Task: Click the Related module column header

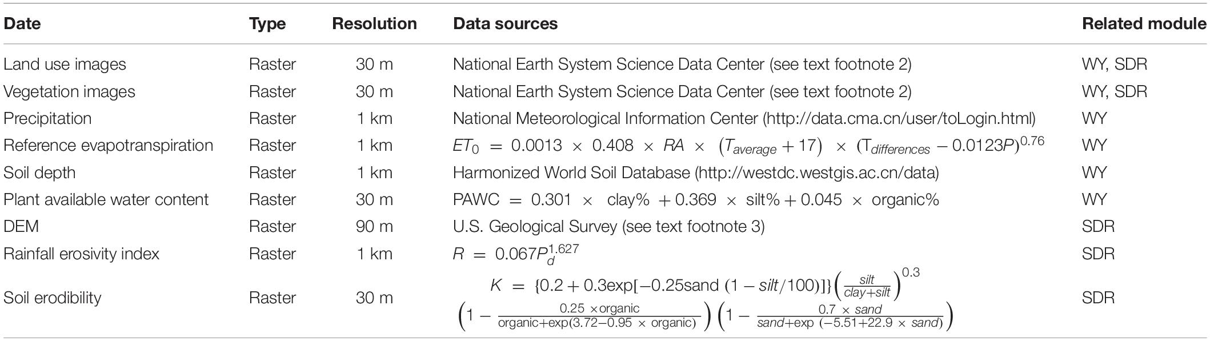Action: 1144,24
